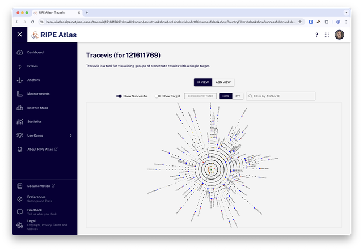Open the tab list dropdown arrow
This screenshot has height=251, width=363.
(347, 12)
